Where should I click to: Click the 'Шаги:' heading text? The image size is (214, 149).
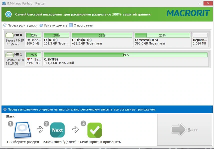(x=11, y=116)
